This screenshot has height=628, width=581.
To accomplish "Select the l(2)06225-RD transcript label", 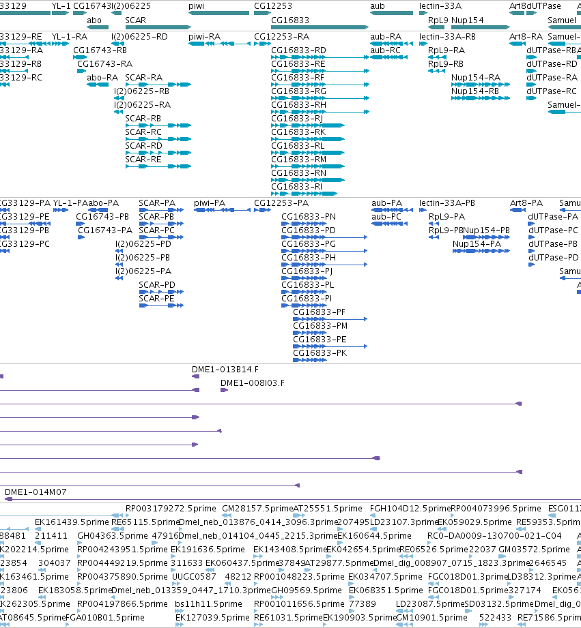I will [139, 37].
